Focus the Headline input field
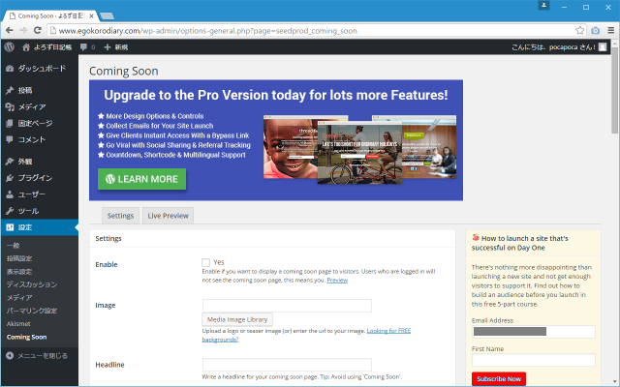Viewport: 620px width, 387px height. (287, 365)
